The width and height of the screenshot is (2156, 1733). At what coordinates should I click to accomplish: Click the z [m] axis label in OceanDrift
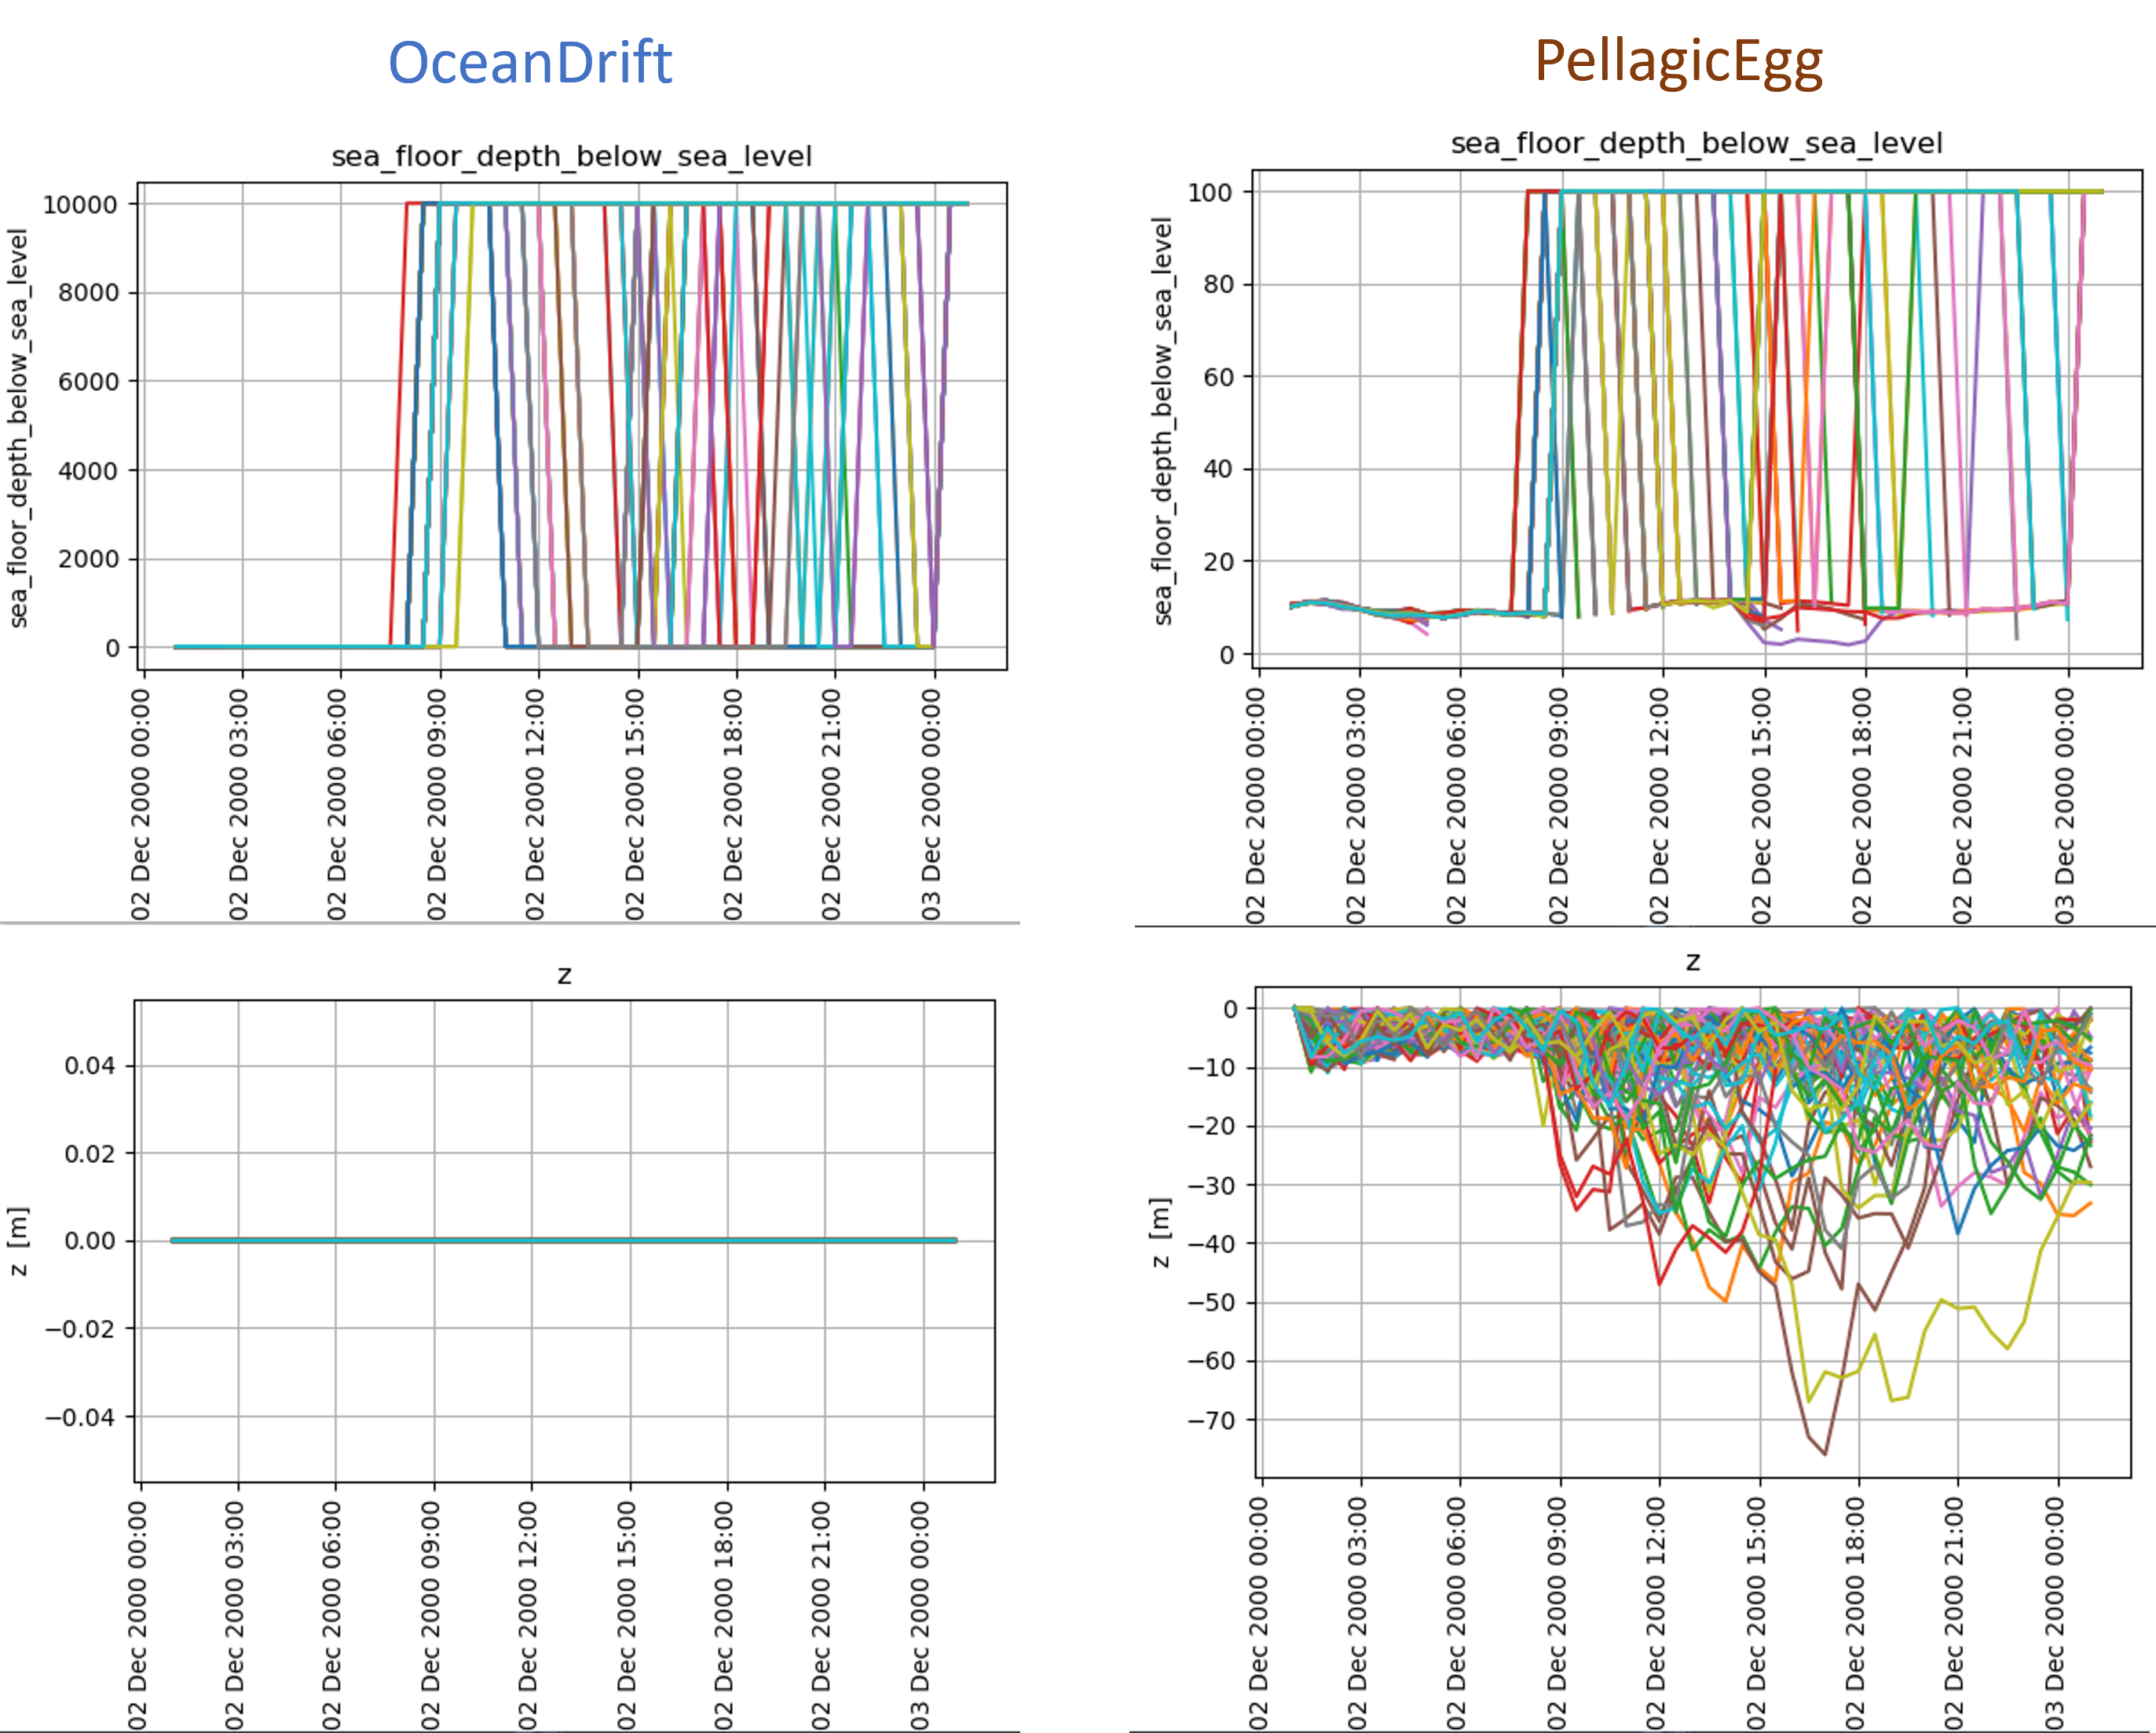tap(19, 1241)
